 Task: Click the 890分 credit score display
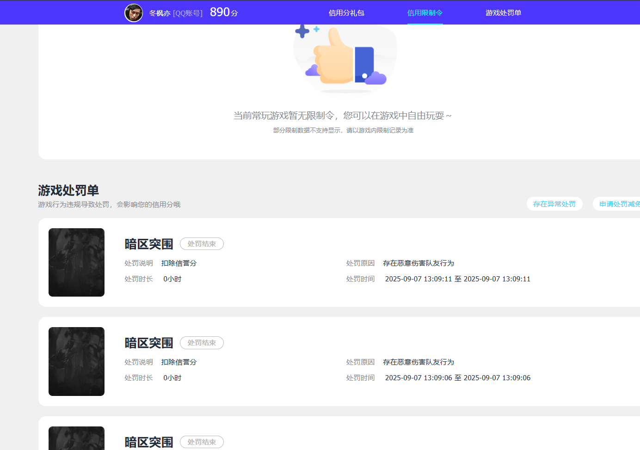pos(222,12)
